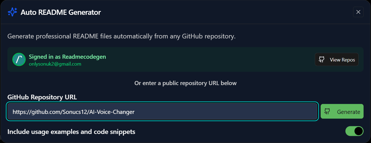The height and width of the screenshot is (143, 371).
Task: Close the Auto README Generator dialog
Action: tap(358, 12)
